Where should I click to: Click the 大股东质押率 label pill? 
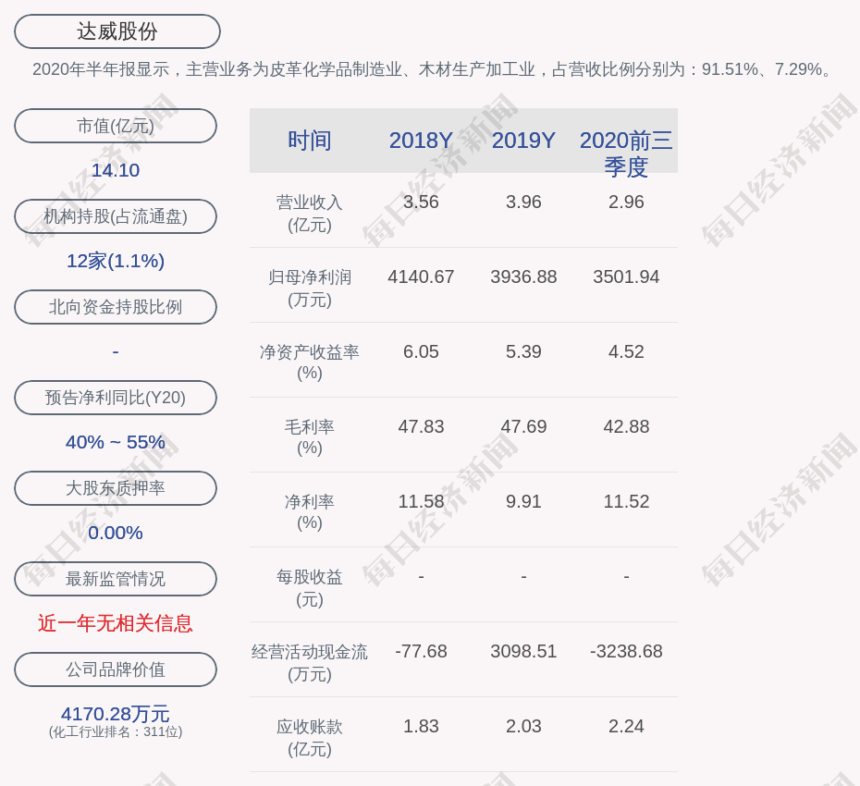(x=116, y=488)
